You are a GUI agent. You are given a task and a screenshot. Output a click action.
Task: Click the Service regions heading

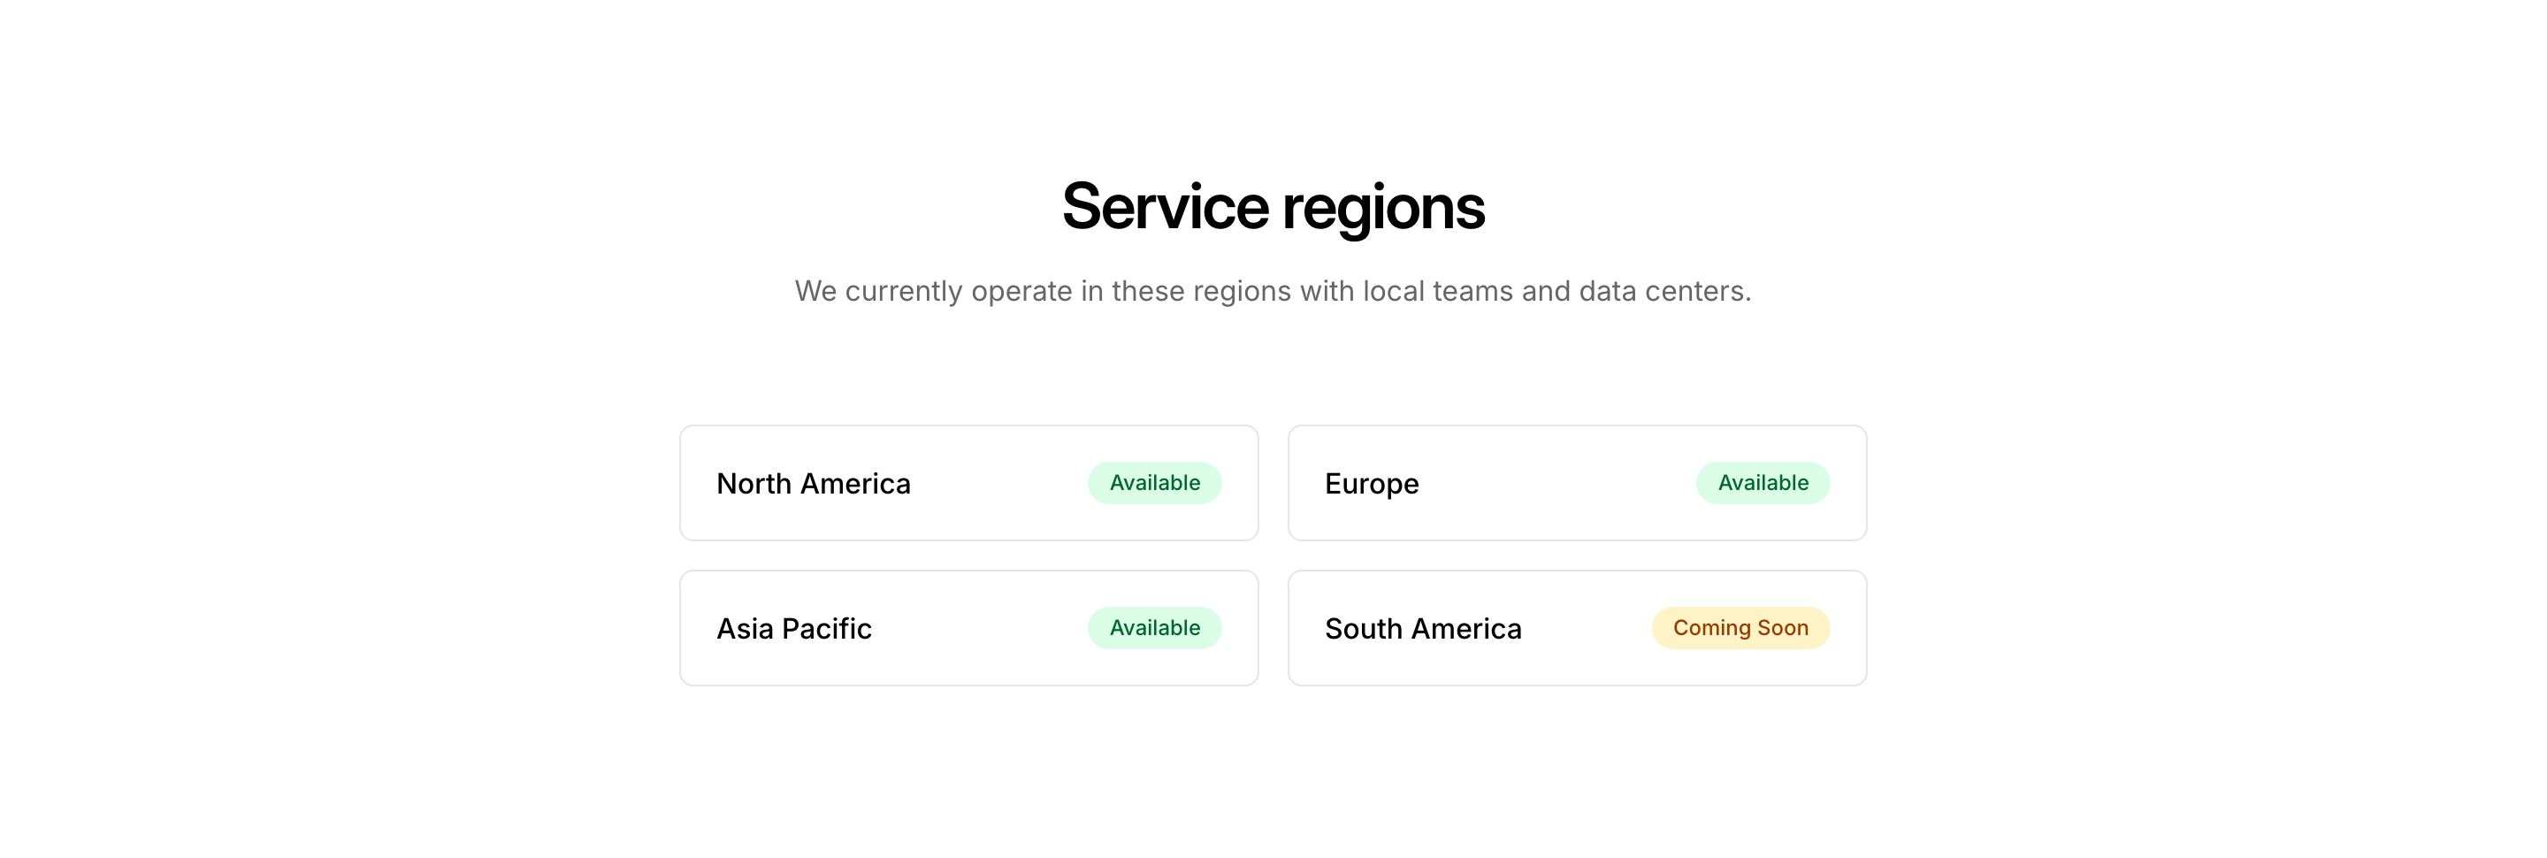click(1273, 208)
